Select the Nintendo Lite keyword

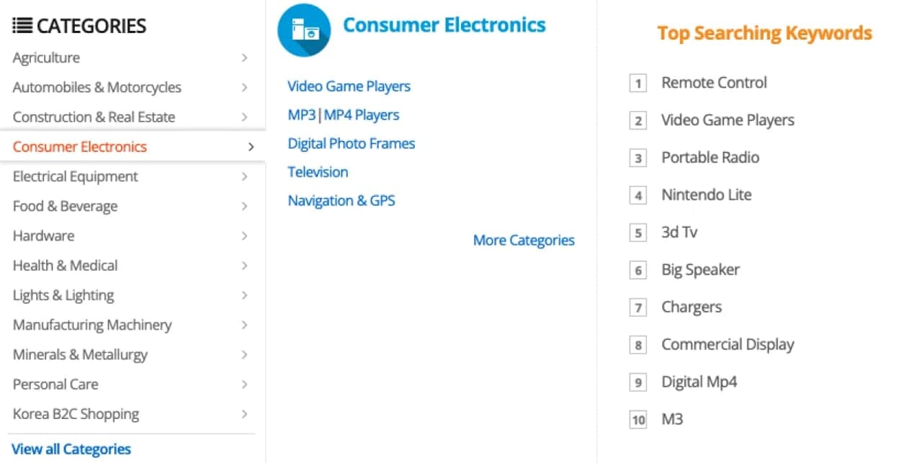pos(706,194)
